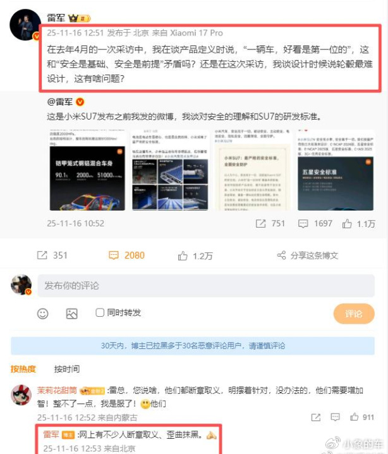Attach a picture using the image icon
This screenshot has height=454, width=388.
72,314
